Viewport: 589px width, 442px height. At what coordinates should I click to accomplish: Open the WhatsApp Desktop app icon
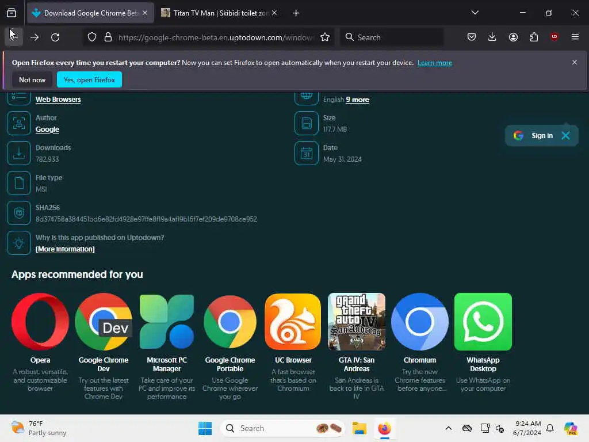(483, 322)
